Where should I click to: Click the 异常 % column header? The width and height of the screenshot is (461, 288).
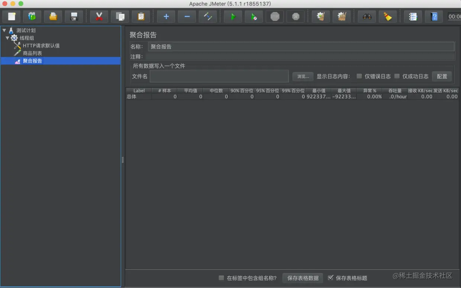370,90
